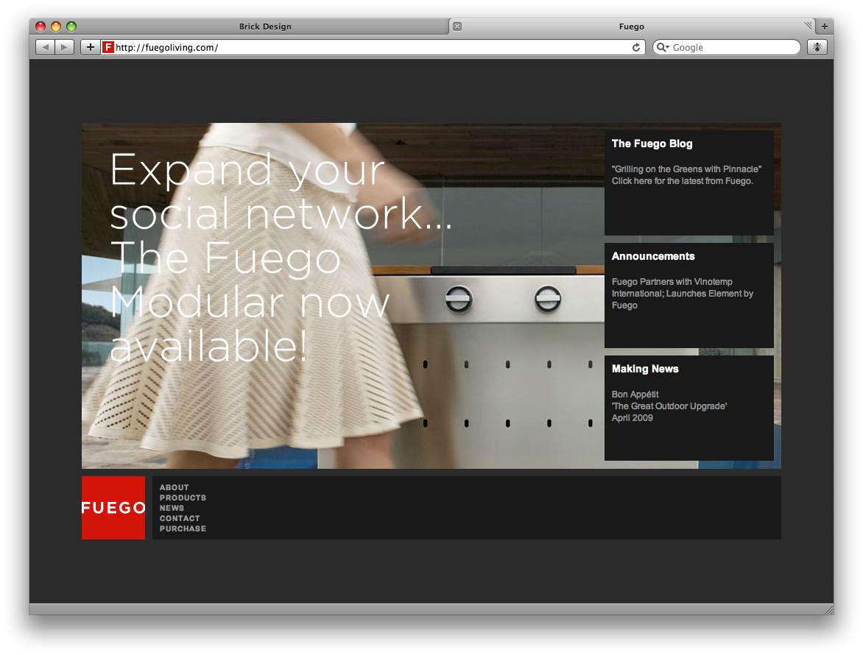Open the NEWS navigation link
The image size is (863, 655).
[172, 508]
